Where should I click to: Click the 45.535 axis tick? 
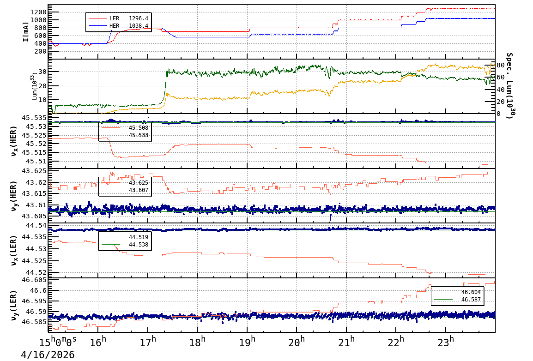34,118
